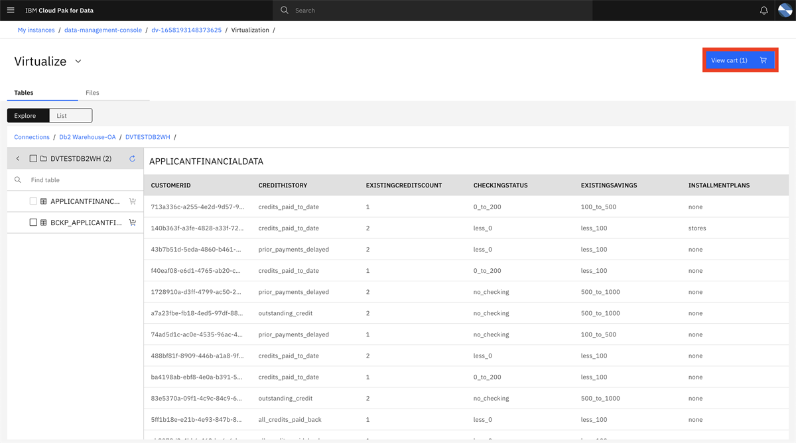Viewport: 796px width, 443px height.
Task: Add APPLICANTFINANCIALDATA to cart via cart icon
Action: (x=132, y=201)
